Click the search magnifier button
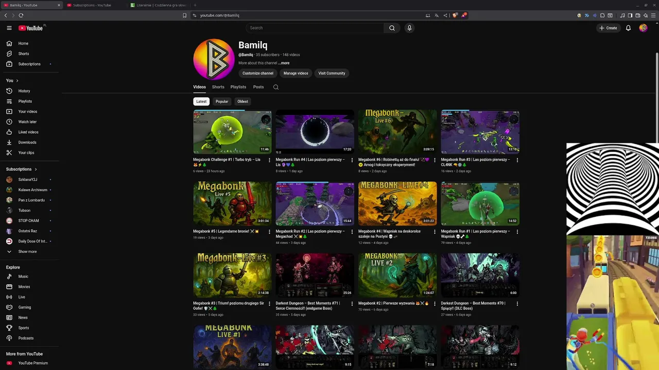The width and height of the screenshot is (659, 370). pos(392,28)
